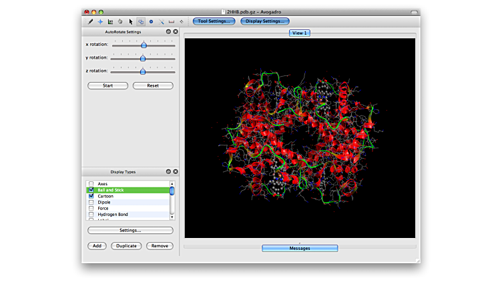The width and height of the screenshot is (502, 282).
Task: Activate the AutoRotate tool icon
Action: [x=141, y=21]
